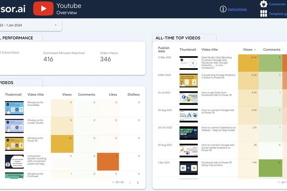Go to next page of videos table
The width and height of the screenshot is (287, 191).
(x=138, y=182)
